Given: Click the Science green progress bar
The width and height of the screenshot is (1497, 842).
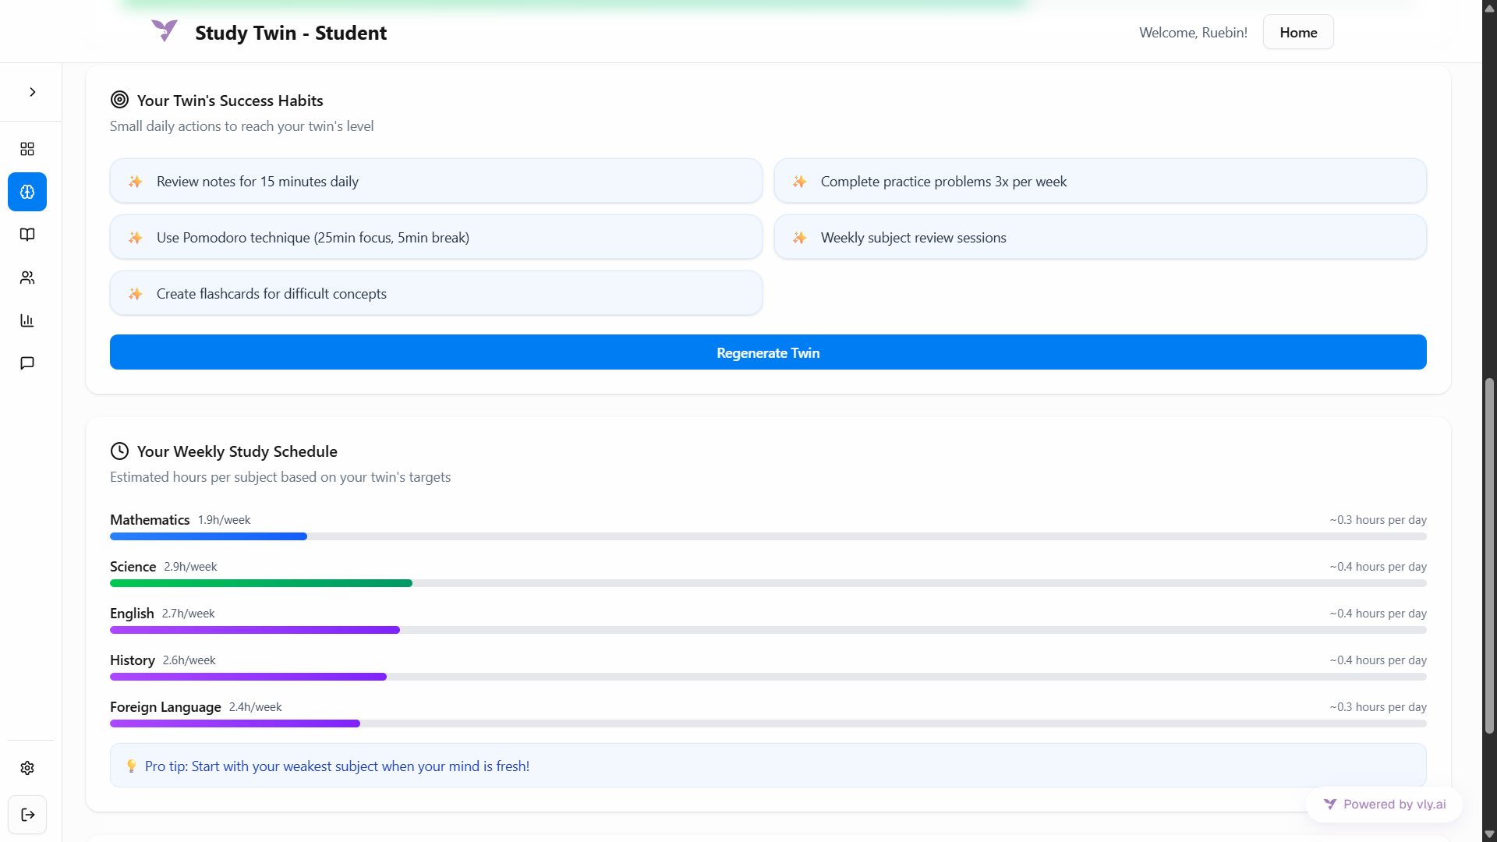Looking at the screenshot, I should (260, 583).
